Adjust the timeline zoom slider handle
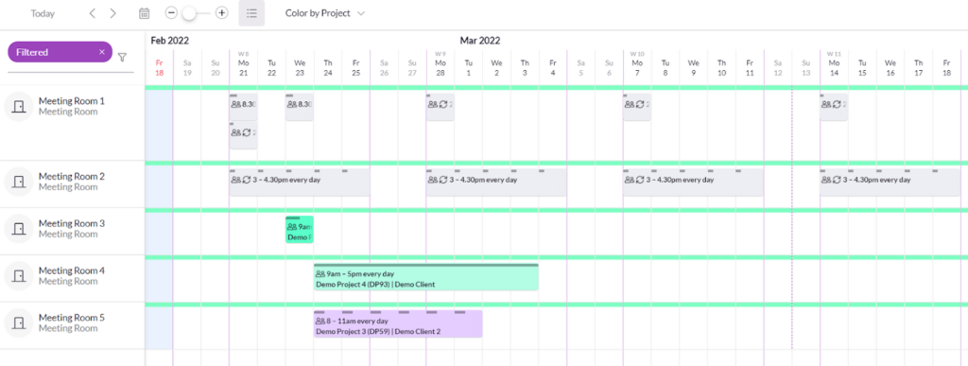Viewport: 968px width, 366px height. (189, 13)
